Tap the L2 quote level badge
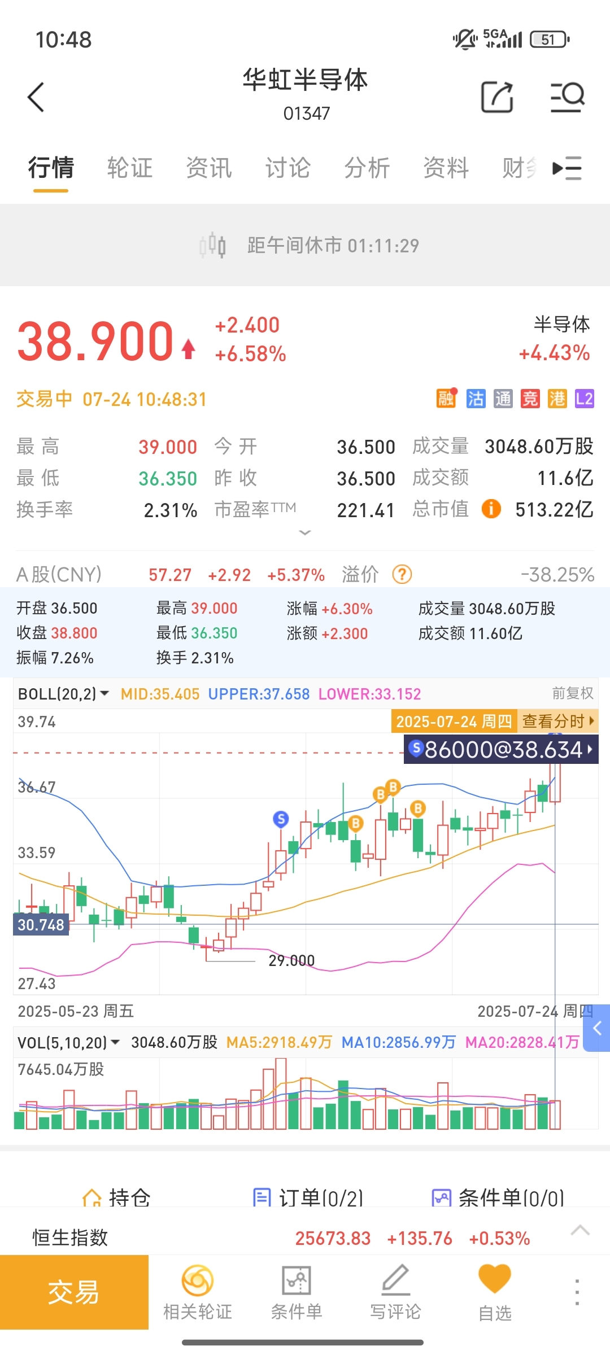Image resolution: width=610 pixels, height=1355 pixels. click(x=585, y=399)
